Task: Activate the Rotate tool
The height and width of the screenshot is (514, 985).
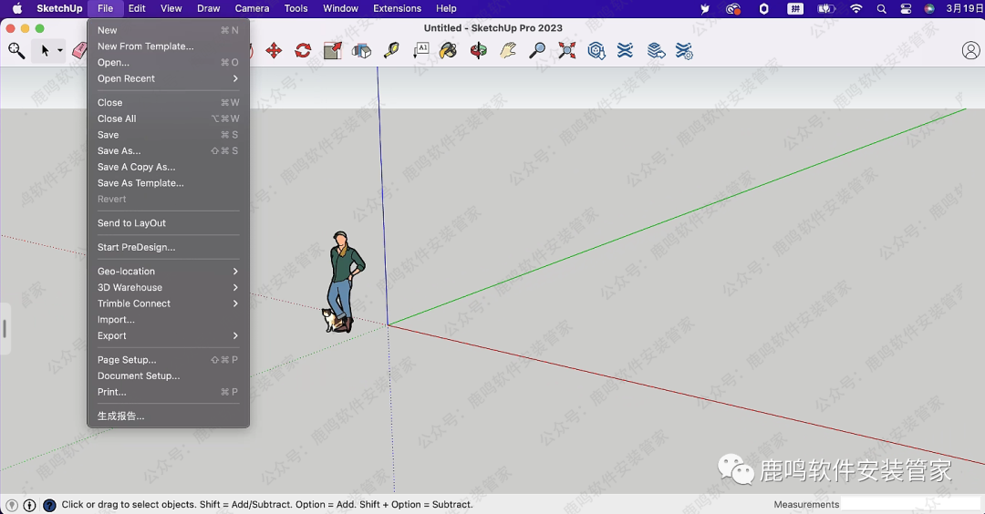Action: tap(303, 51)
